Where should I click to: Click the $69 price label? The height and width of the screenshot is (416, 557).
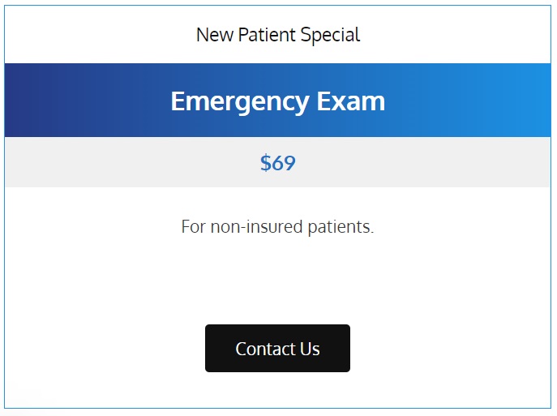(x=278, y=163)
